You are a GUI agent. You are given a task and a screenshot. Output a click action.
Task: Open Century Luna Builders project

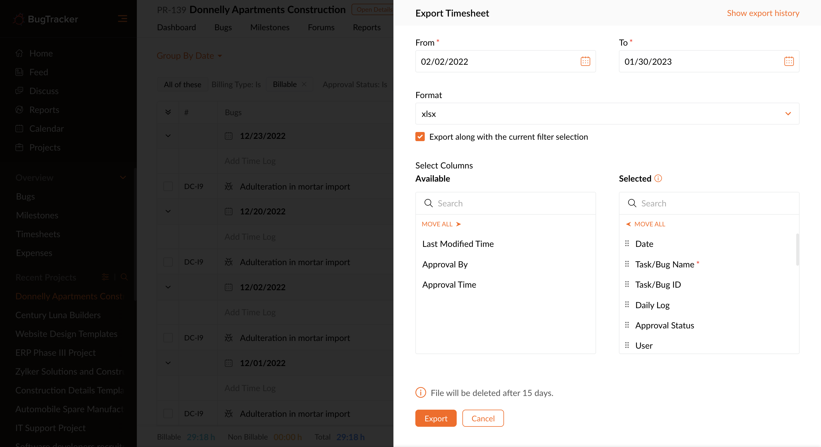click(x=58, y=315)
